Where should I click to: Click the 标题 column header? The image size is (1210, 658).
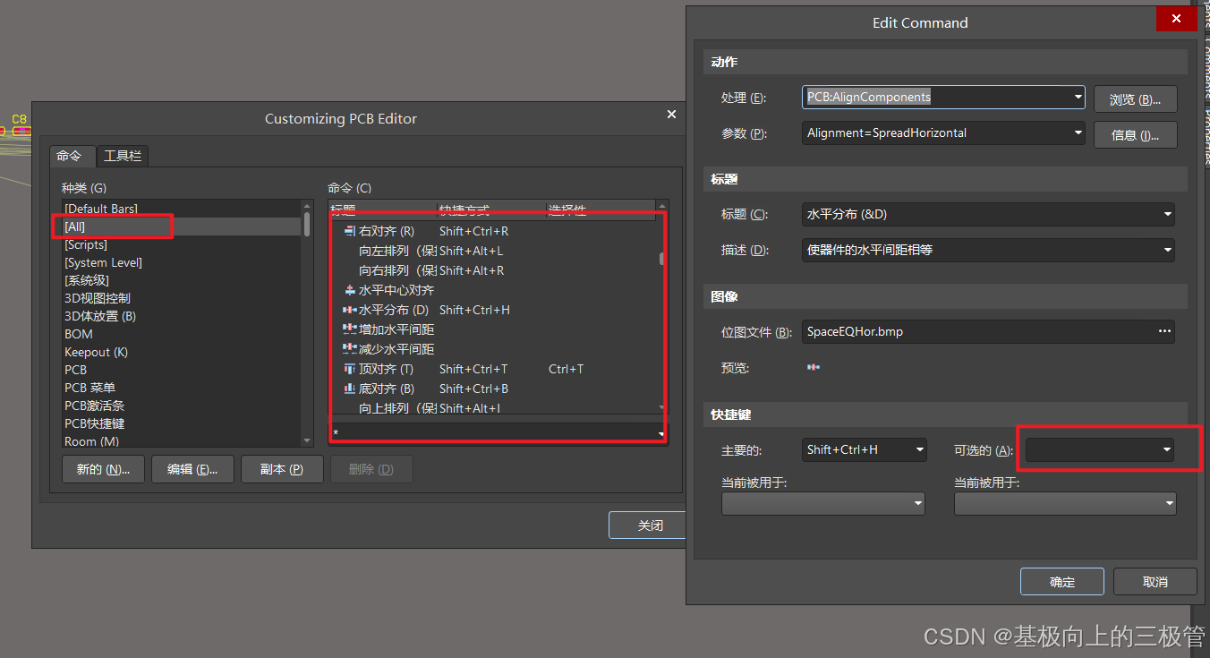[x=383, y=209]
